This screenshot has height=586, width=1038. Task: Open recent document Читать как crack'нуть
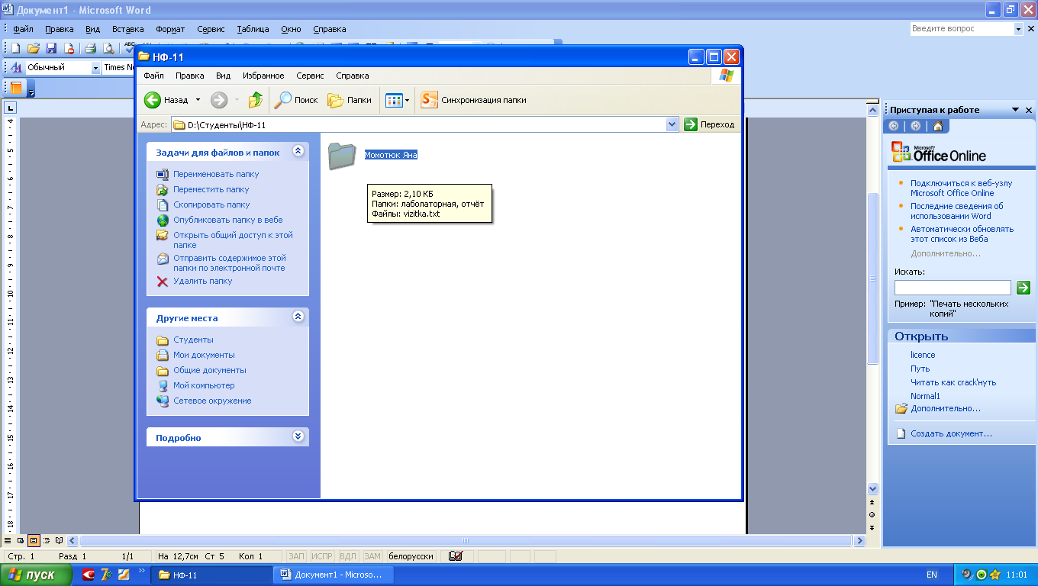click(953, 382)
